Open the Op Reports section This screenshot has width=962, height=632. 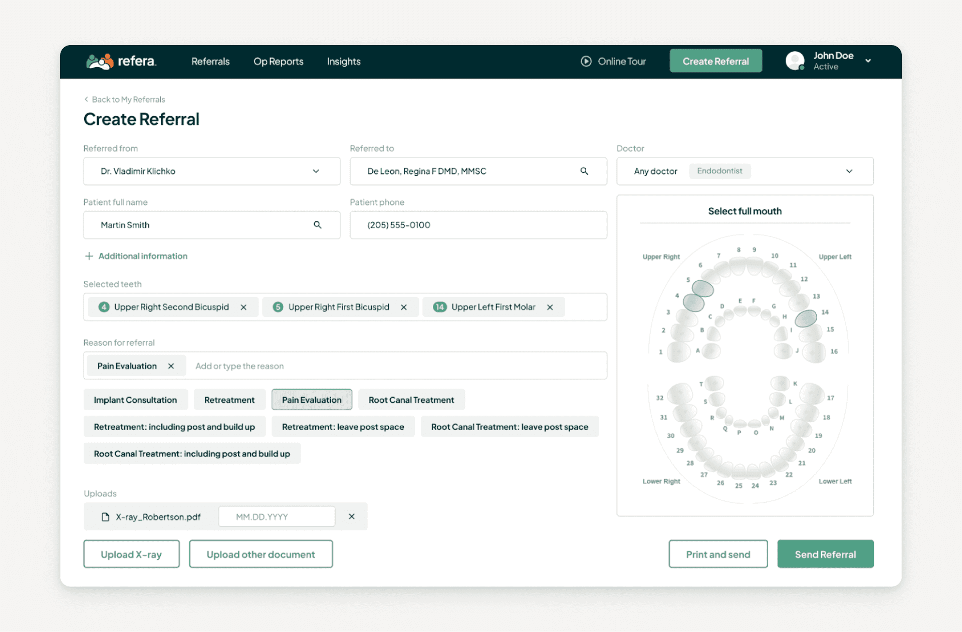[279, 61]
